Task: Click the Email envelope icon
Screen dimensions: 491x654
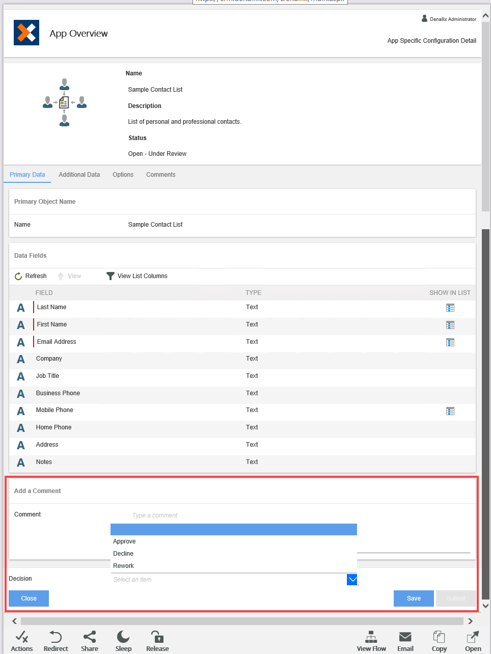Action: click(x=405, y=637)
